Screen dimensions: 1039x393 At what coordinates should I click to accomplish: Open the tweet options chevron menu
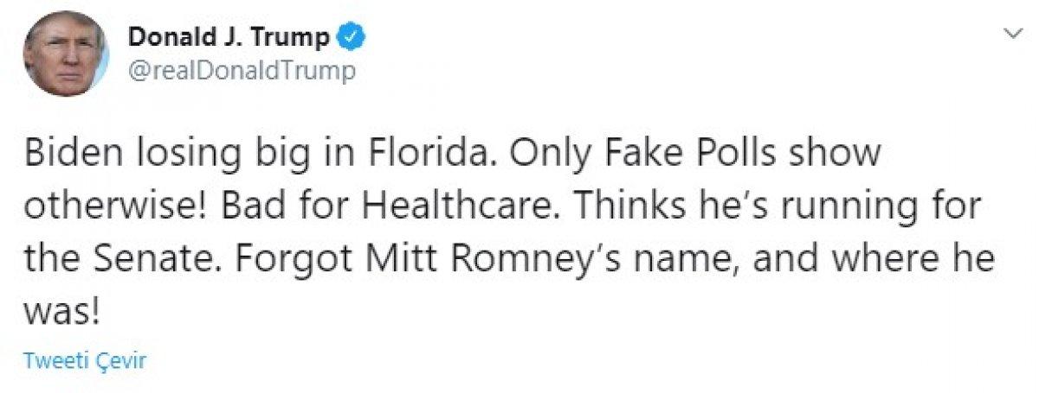pos(1012,34)
